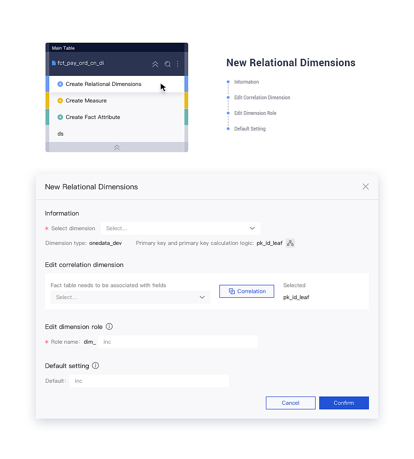The image size is (414, 459).
Task: Jump to Edit Correlation Dimension step
Action: 262,97
